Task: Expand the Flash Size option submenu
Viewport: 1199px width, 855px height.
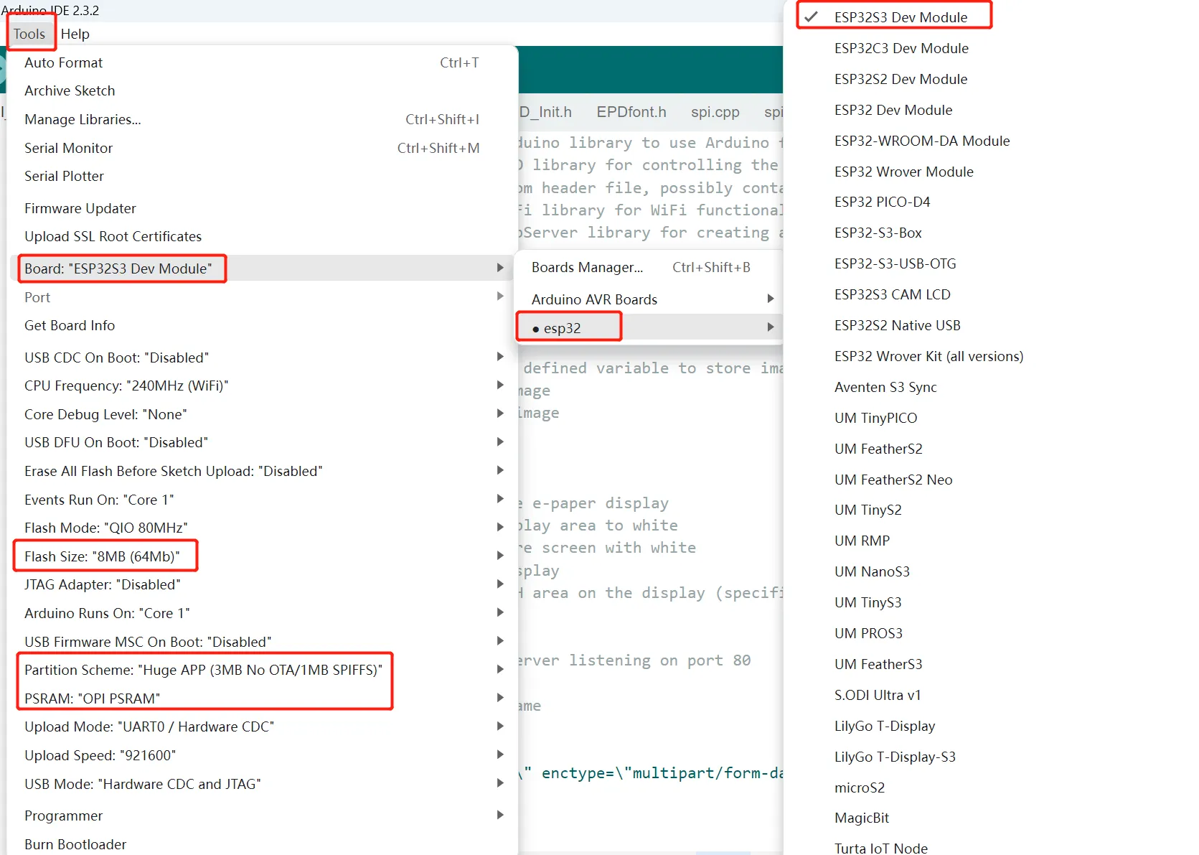Action: tap(102, 556)
